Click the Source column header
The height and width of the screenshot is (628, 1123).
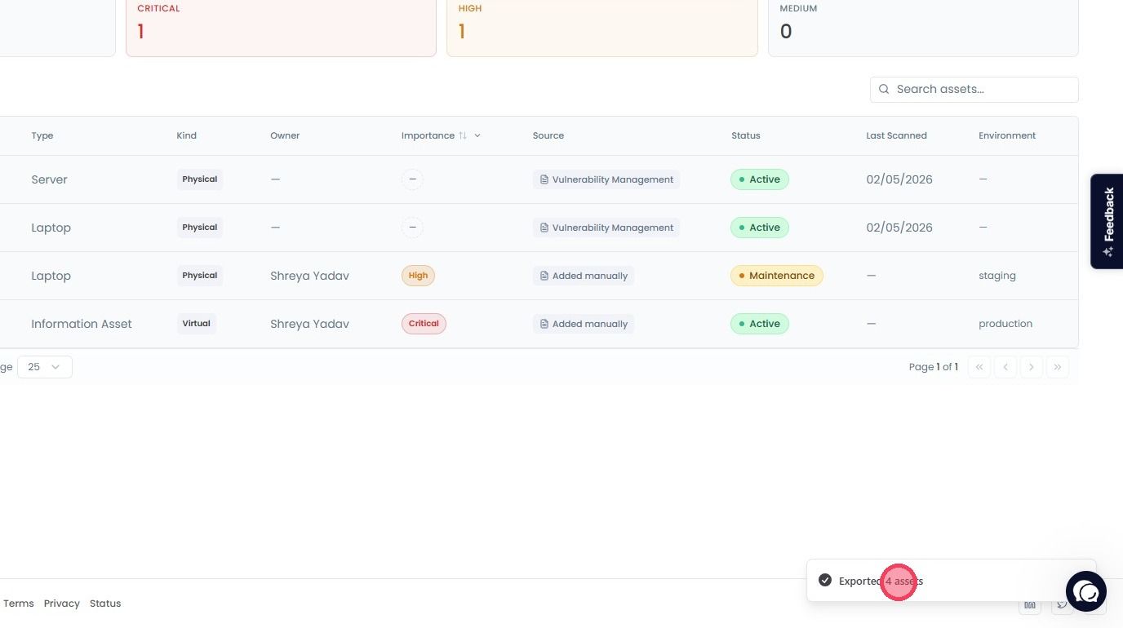[548, 135]
